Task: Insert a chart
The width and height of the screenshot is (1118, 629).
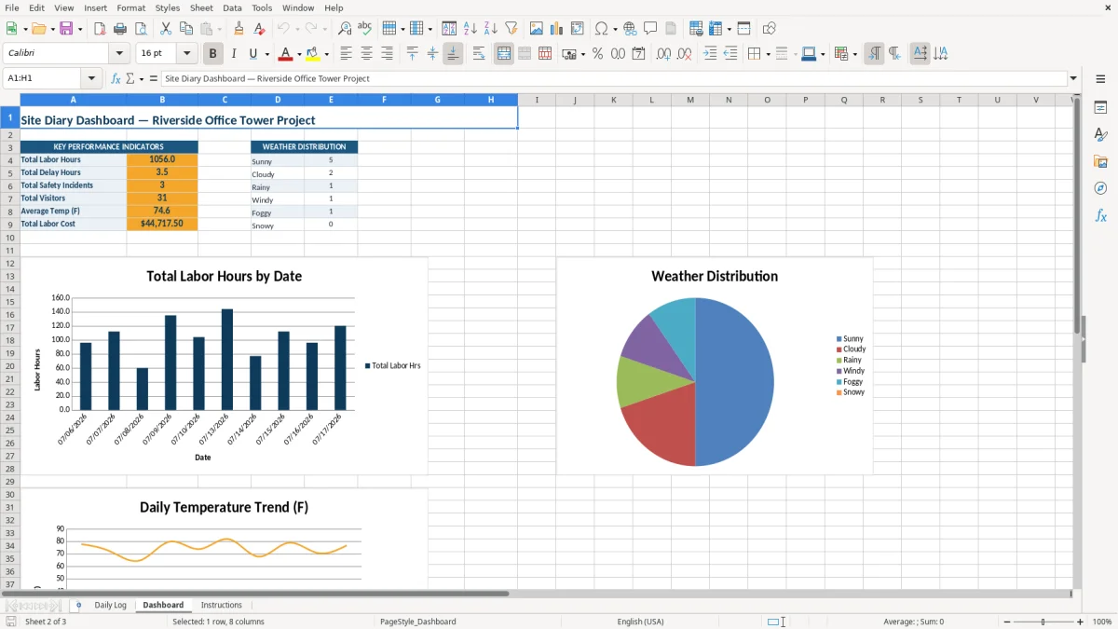Action: coord(557,29)
